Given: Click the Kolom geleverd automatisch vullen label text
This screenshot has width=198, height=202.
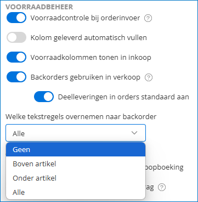Looking at the screenshot, I should (89, 38).
